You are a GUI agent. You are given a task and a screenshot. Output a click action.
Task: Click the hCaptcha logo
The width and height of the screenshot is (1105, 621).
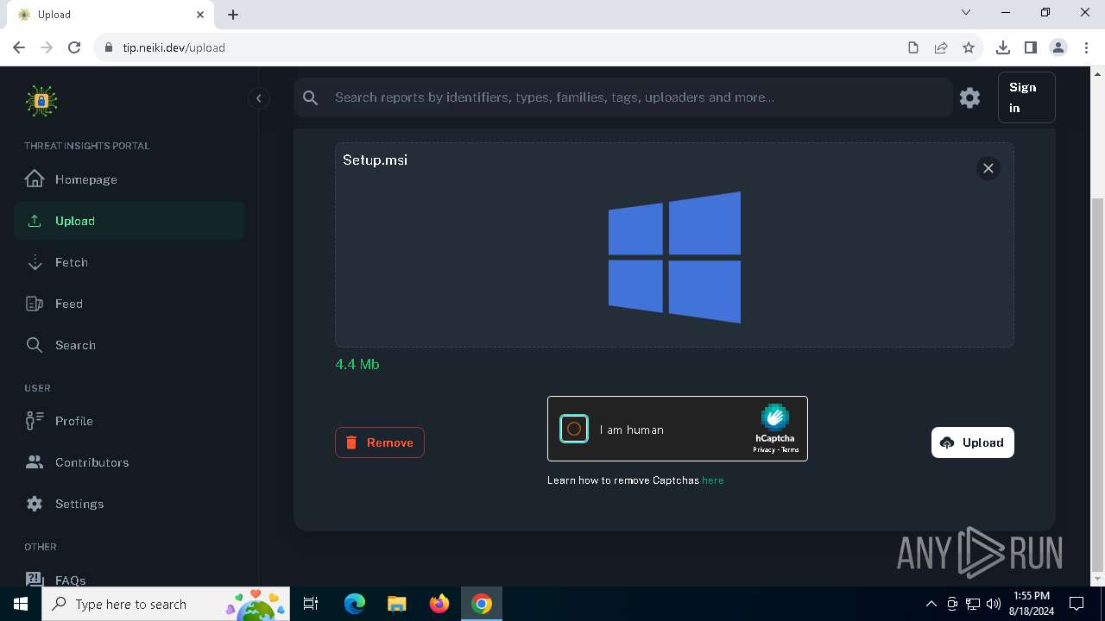tap(775, 417)
